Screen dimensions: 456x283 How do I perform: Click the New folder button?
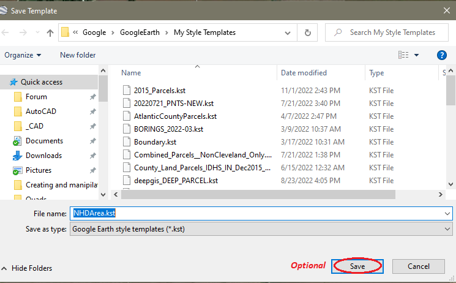(78, 55)
